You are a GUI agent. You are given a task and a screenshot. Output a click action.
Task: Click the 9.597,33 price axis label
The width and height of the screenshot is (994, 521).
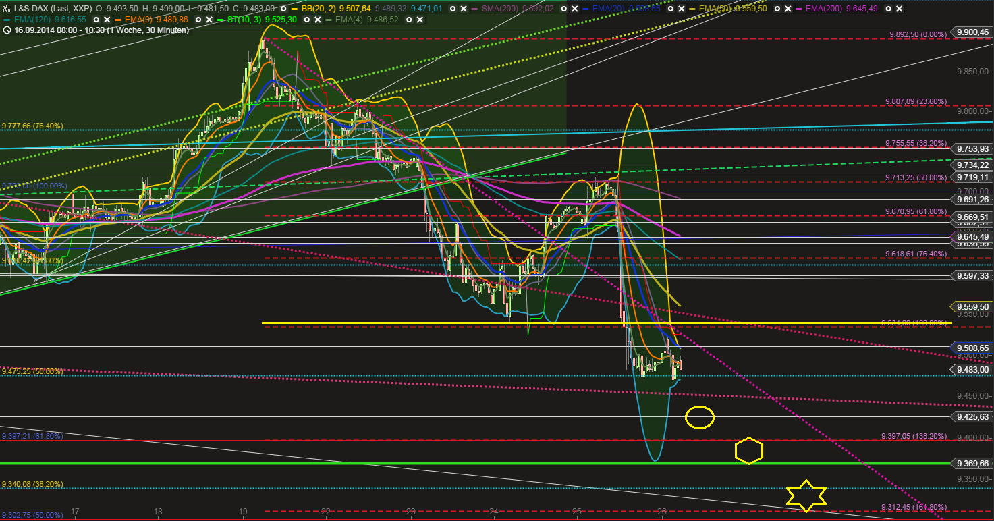pyautogui.click(x=971, y=275)
